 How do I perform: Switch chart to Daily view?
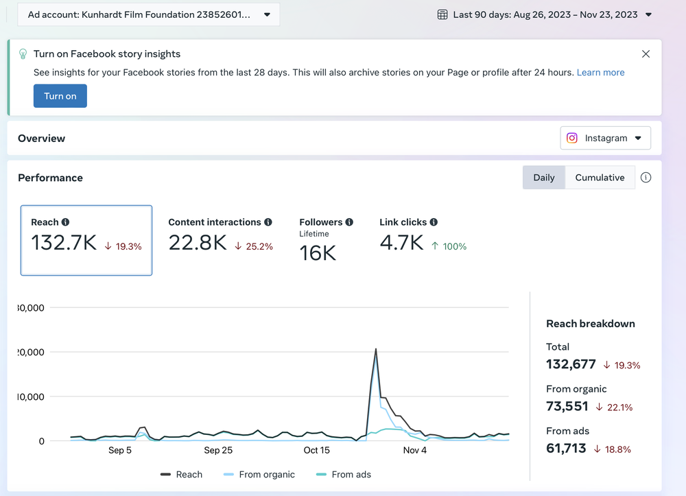coord(543,178)
